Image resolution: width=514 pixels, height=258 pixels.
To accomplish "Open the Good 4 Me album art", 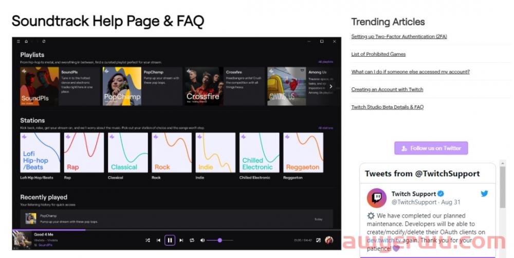I will coord(22,240).
